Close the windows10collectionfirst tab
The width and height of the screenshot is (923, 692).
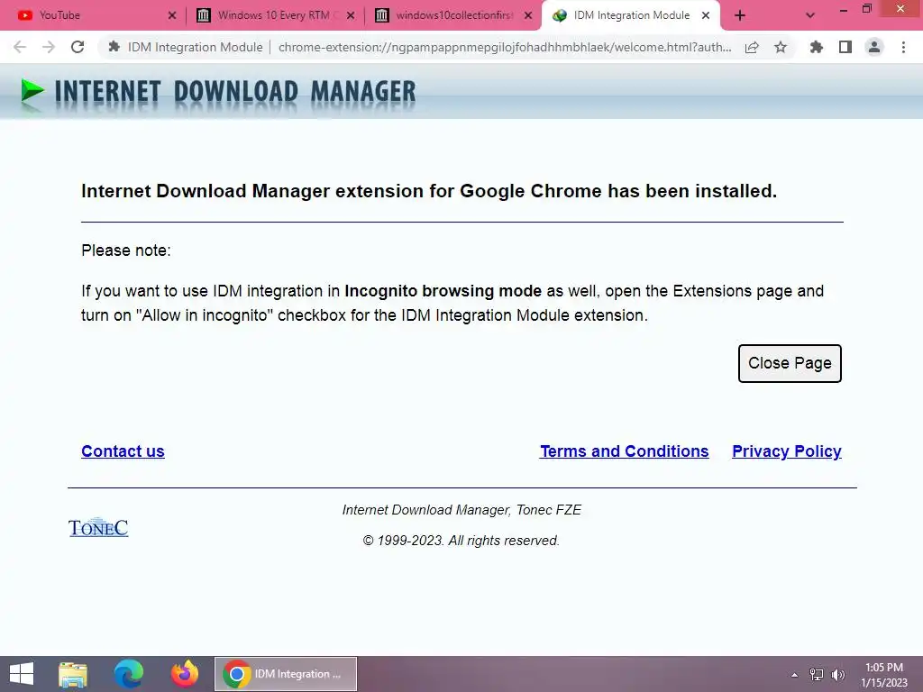(x=528, y=16)
